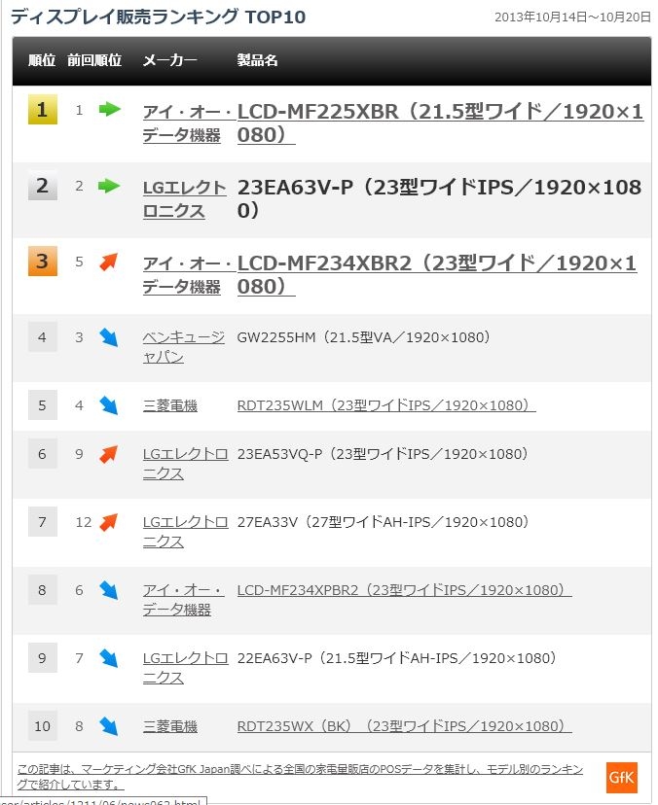Click the silver rank 2 badge
658x805 pixels.
[42, 186]
